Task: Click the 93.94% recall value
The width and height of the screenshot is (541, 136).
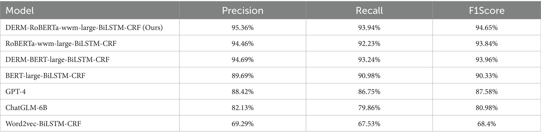Action: pyautogui.click(x=369, y=27)
